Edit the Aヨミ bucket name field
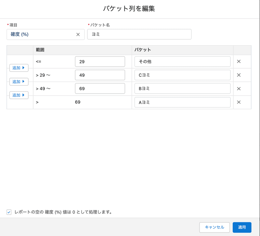This screenshot has width=260, height=236. (182, 102)
